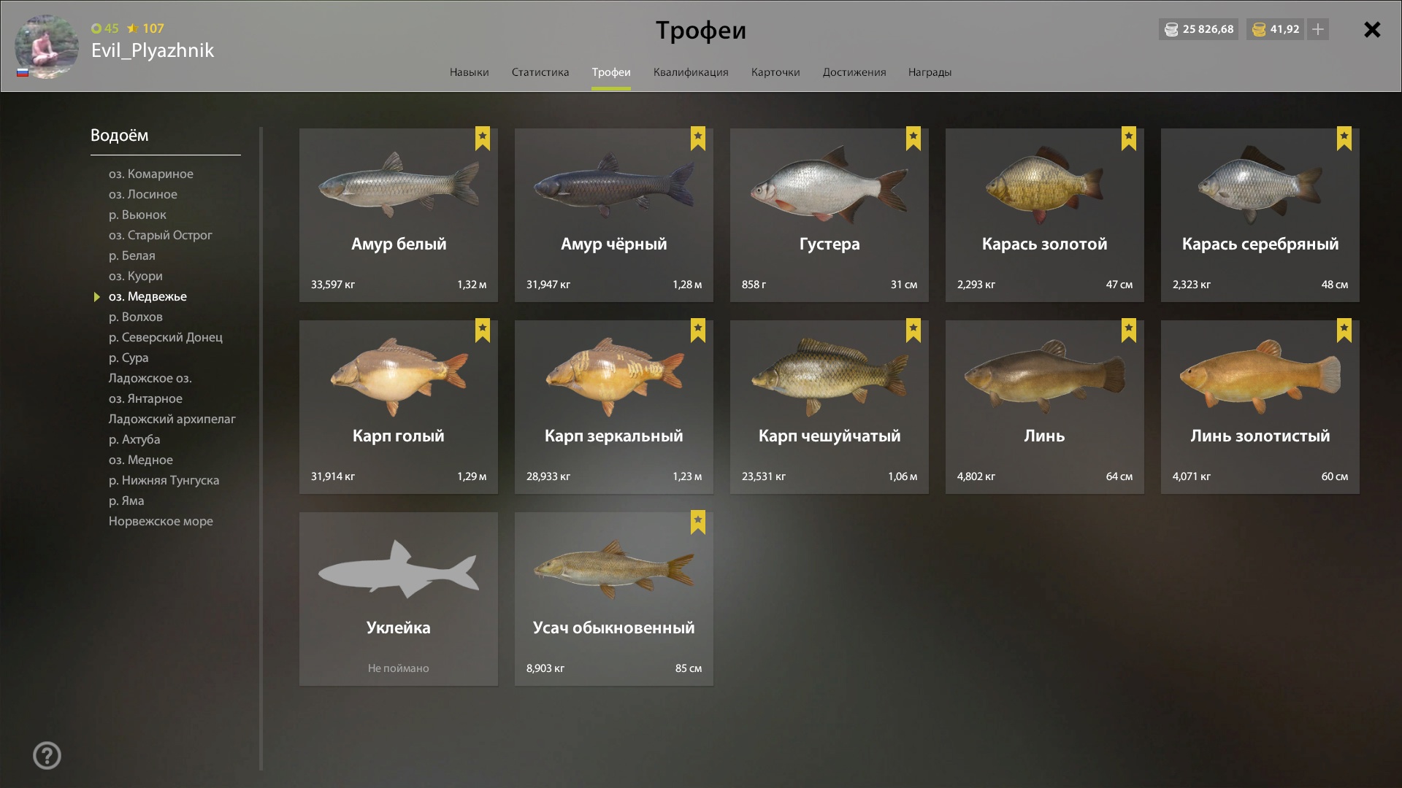Click the Усач обыкновенный fish image
Viewport: 1402px width, 788px height.
coord(614,569)
